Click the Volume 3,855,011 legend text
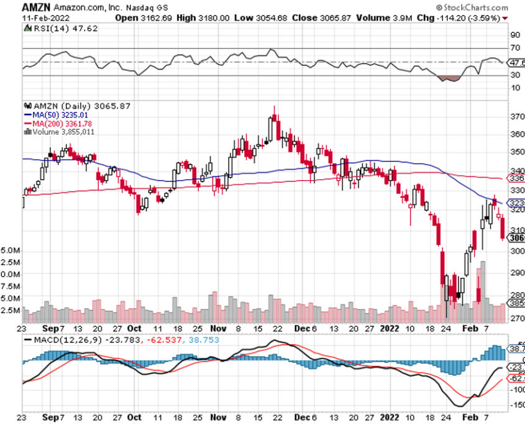Viewport: 525px width, 425px height. (63, 132)
